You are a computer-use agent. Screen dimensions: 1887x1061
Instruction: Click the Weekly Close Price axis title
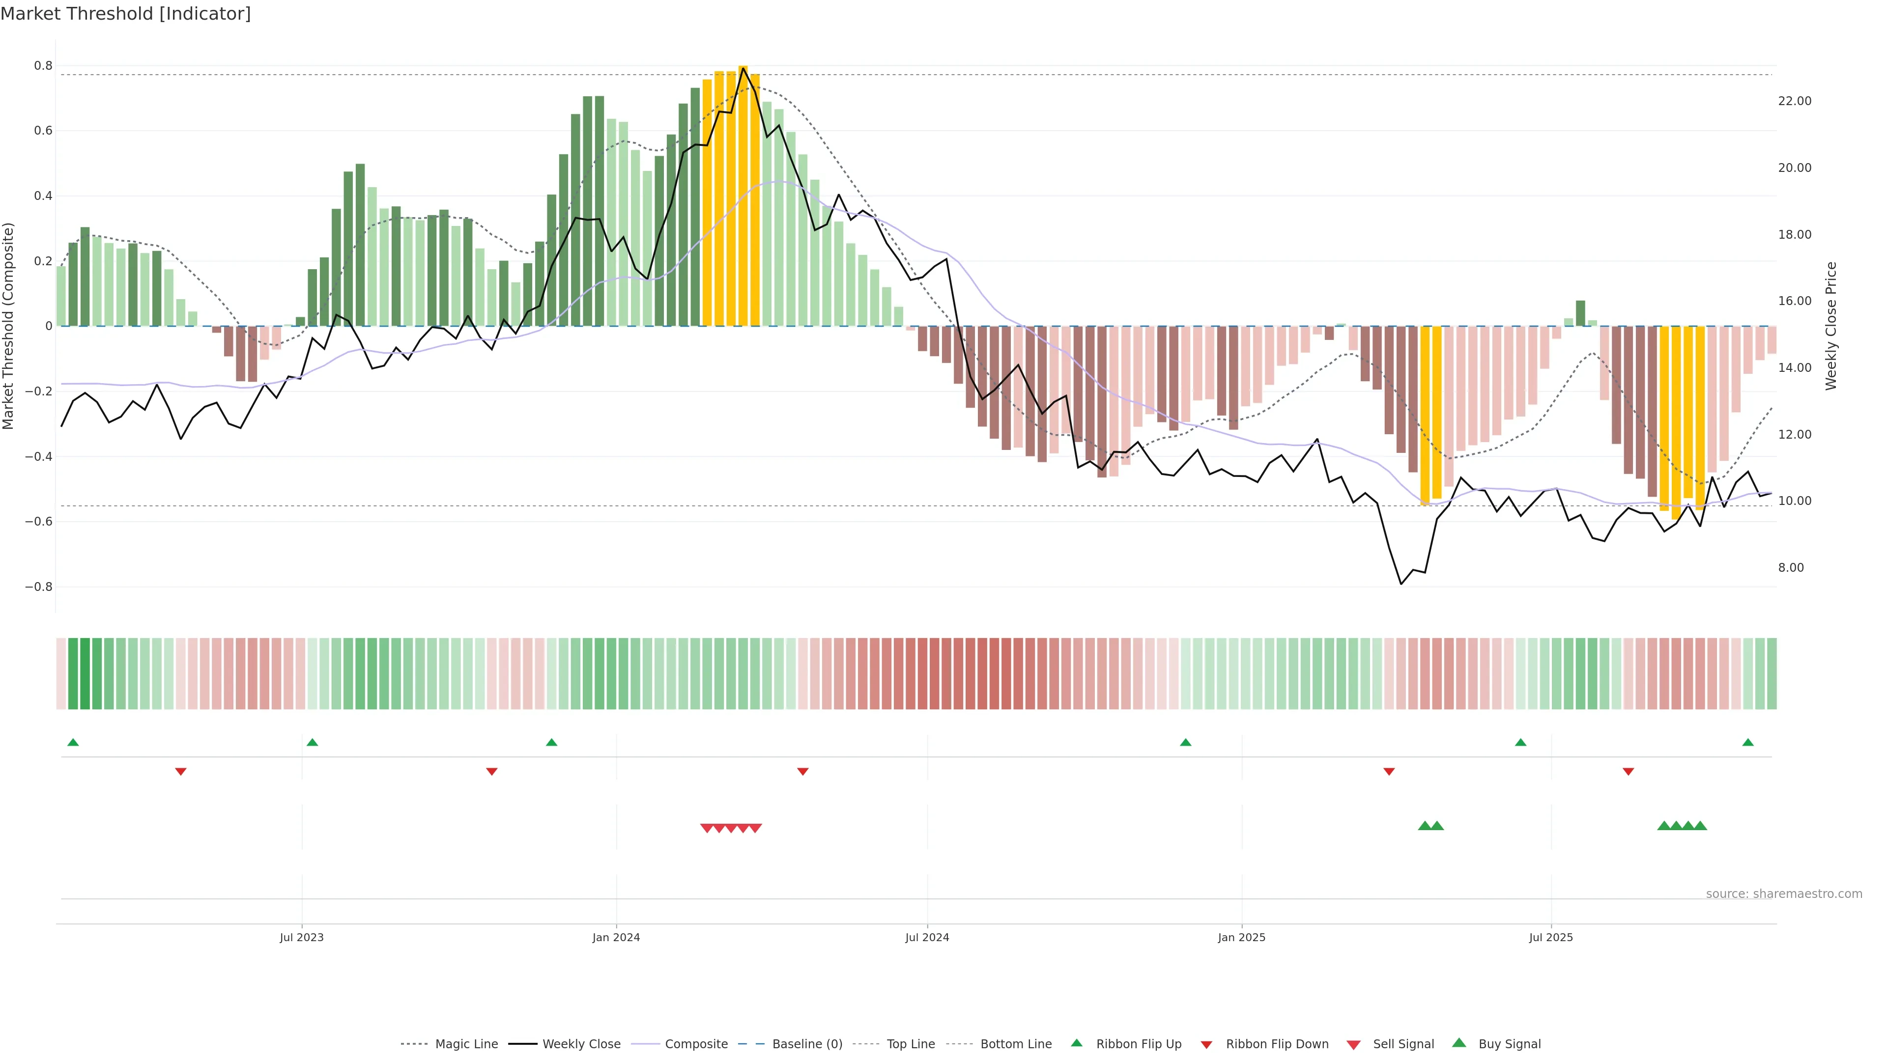pyautogui.click(x=1830, y=326)
